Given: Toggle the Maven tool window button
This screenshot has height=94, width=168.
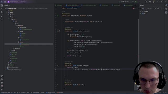Looking at the screenshot, I should pyautogui.click(x=166, y=12).
